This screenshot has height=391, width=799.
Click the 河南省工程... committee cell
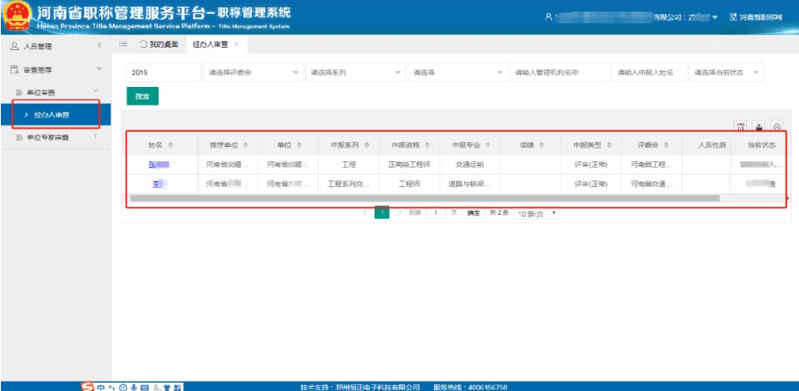coord(651,165)
